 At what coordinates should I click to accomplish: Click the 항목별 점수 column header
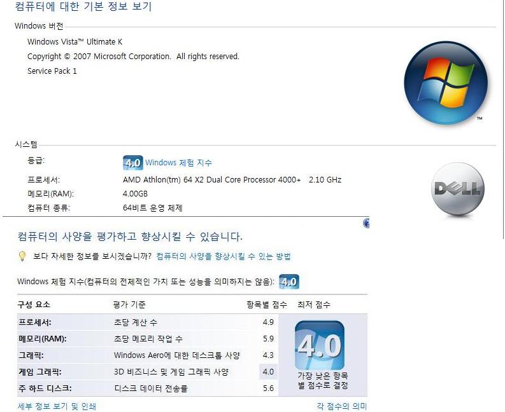(267, 305)
